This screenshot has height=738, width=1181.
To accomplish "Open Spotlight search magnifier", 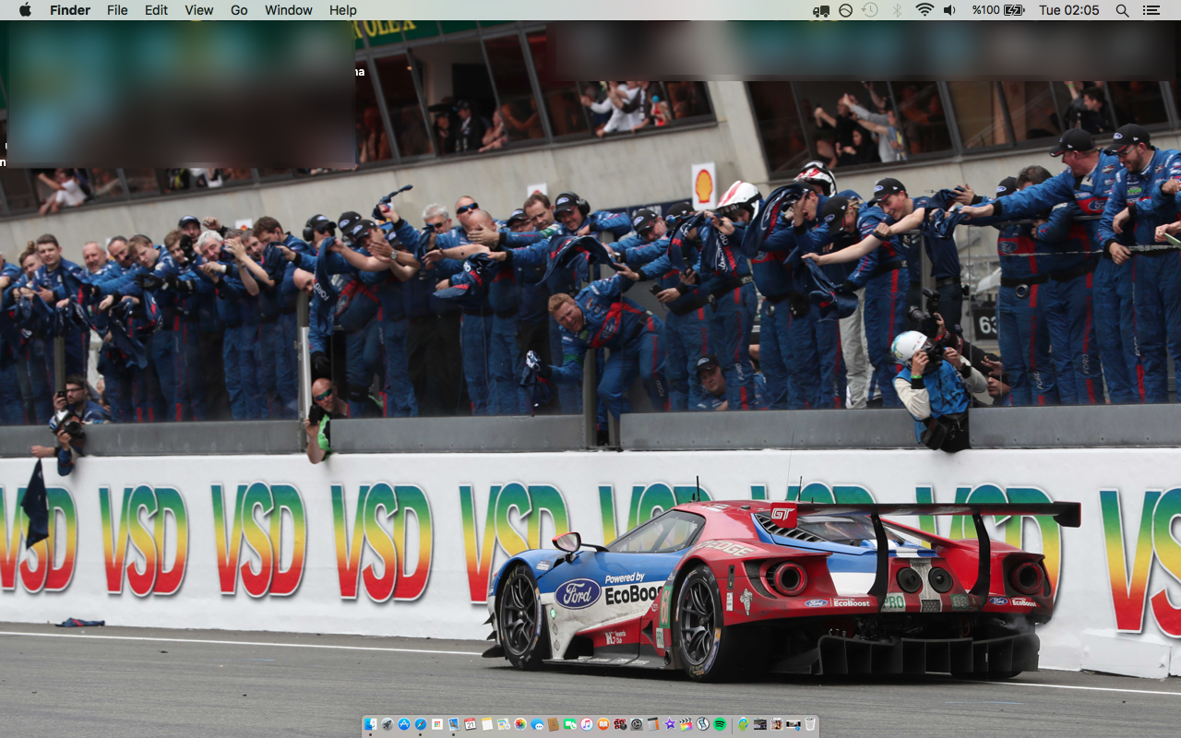I will tap(1122, 10).
